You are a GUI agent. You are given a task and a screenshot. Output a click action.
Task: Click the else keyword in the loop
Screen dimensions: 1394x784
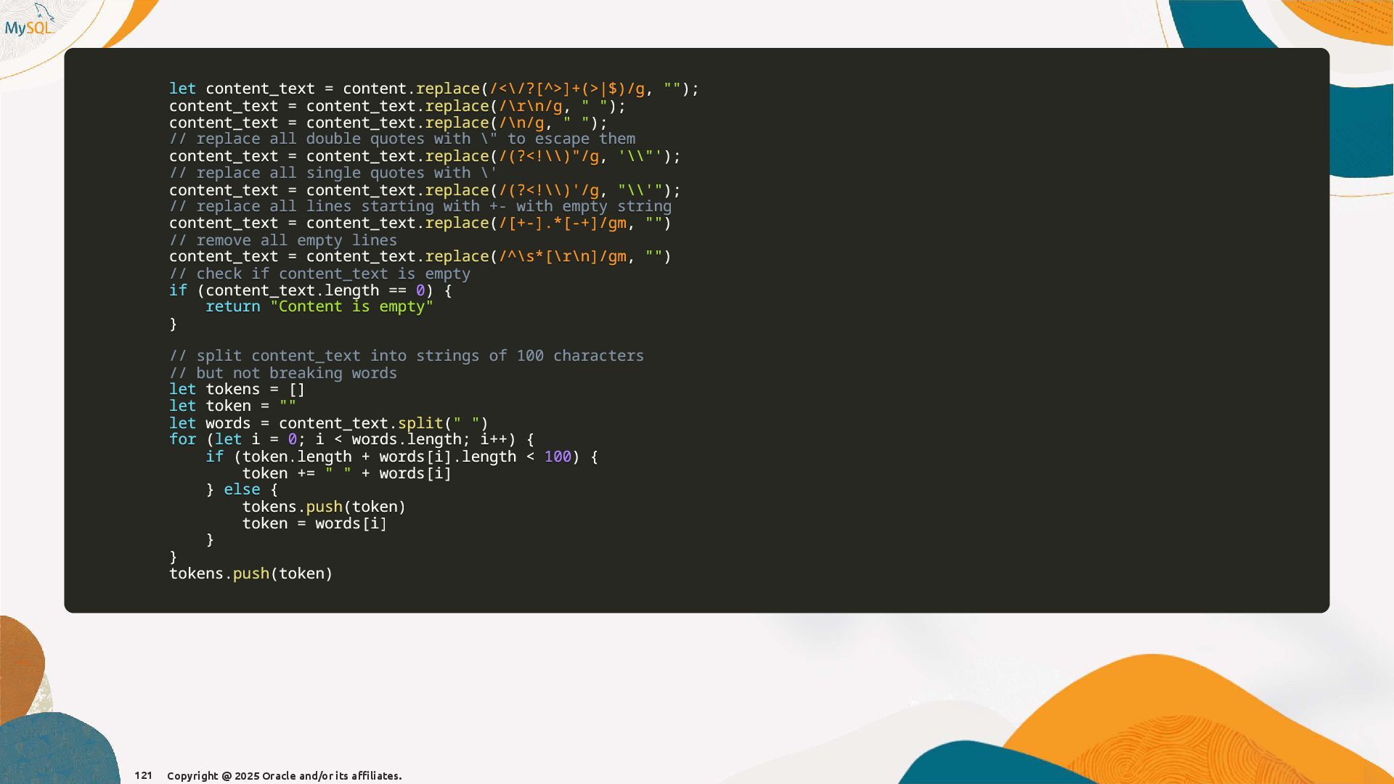coord(241,489)
